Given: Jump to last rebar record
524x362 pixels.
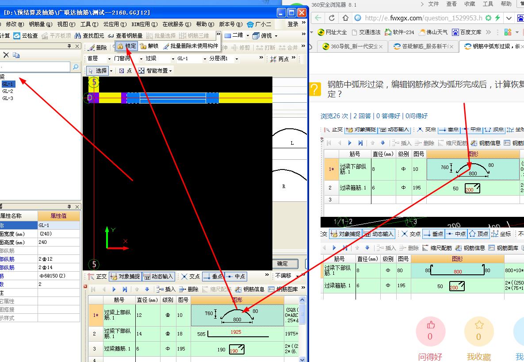Looking at the screenshot, I should click(x=125, y=289).
